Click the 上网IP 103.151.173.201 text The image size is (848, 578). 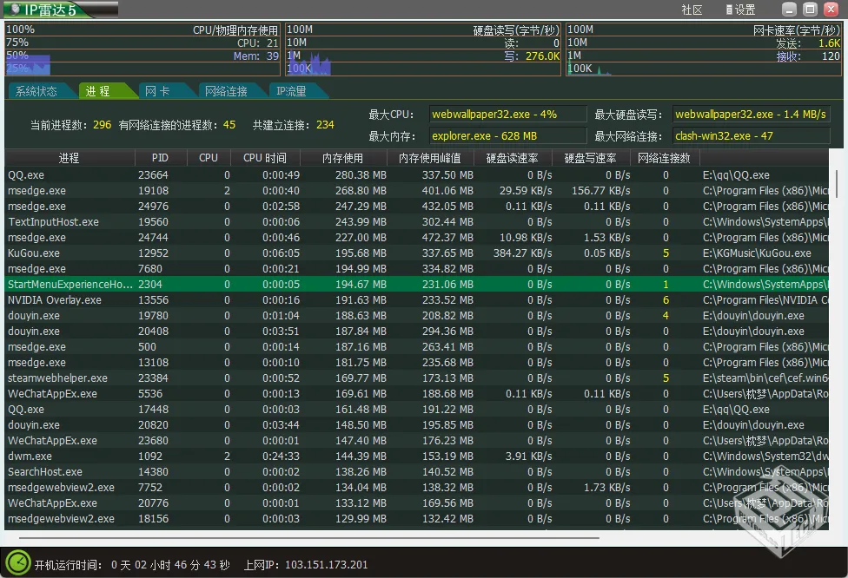click(306, 564)
